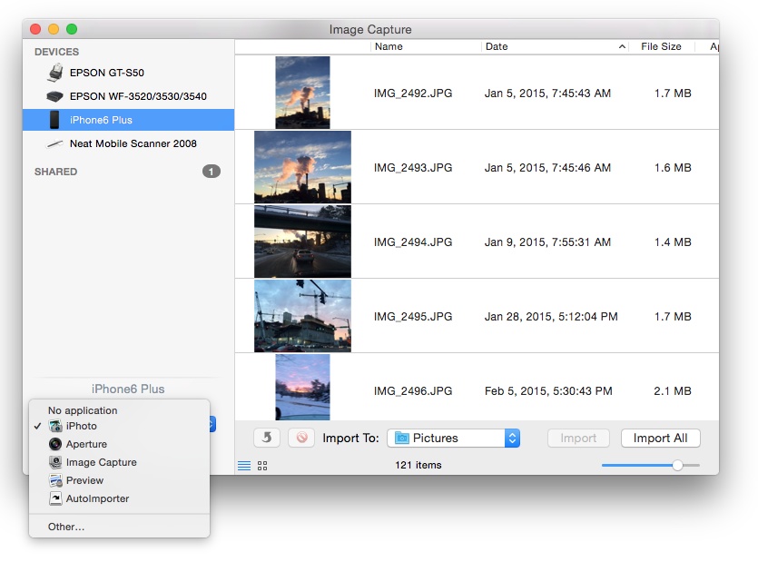
Task: Select the Neat Mobile Scanner 2008
Action: [x=133, y=143]
